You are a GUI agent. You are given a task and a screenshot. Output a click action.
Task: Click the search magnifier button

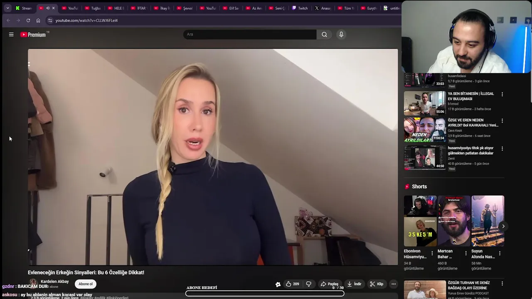324,34
